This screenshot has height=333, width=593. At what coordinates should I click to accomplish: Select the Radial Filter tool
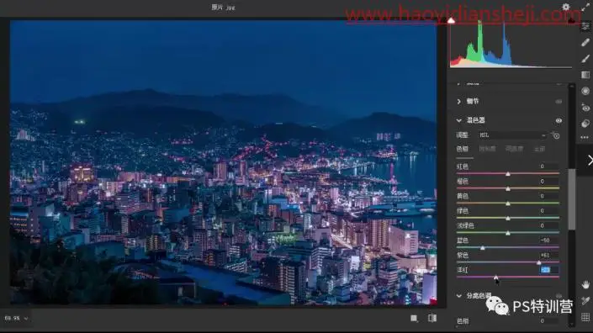tap(585, 91)
